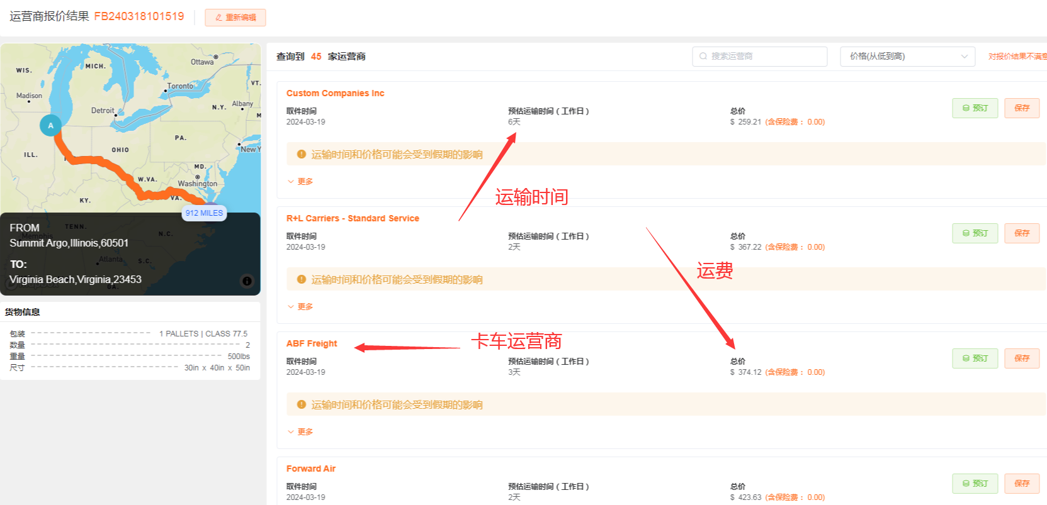Click the ABF Freight carrier name
1047x505 pixels.
312,343
